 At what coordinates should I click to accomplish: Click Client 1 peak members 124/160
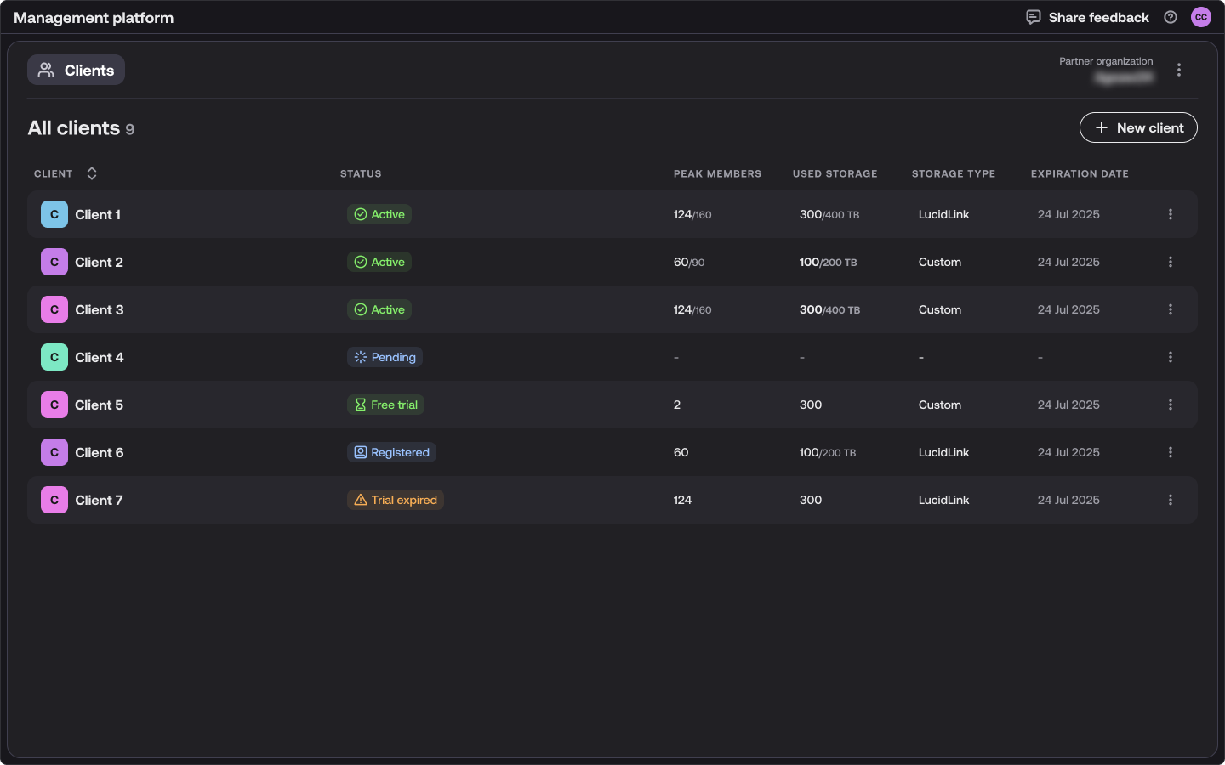click(692, 214)
